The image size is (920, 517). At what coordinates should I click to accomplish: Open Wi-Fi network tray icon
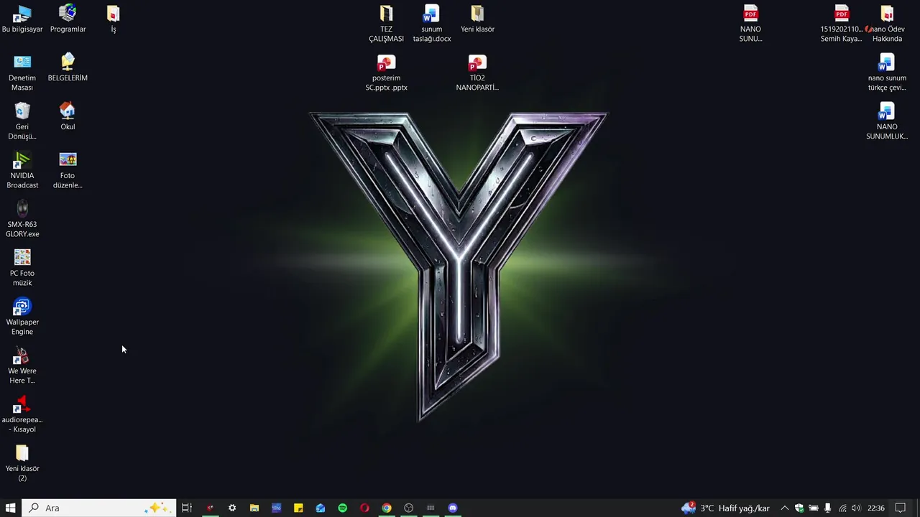[x=842, y=508]
